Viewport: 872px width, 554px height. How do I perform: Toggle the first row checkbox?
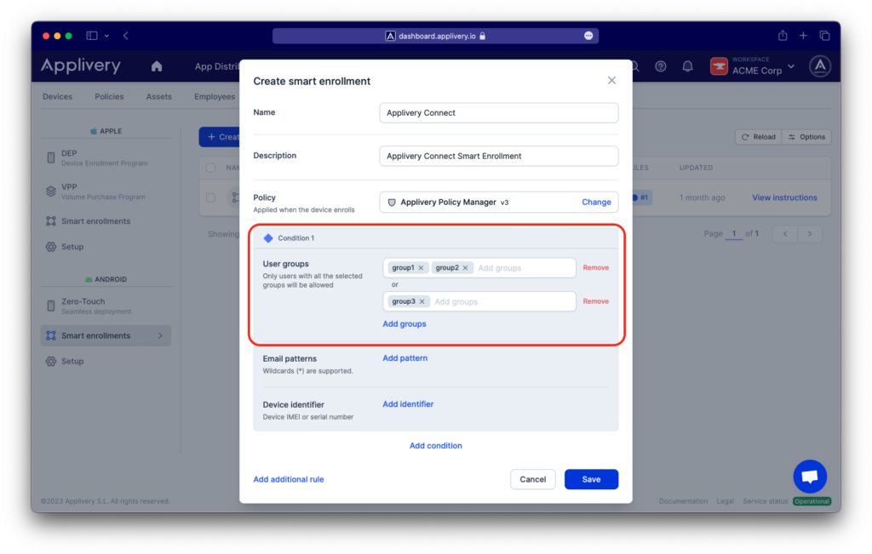(x=211, y=197)
